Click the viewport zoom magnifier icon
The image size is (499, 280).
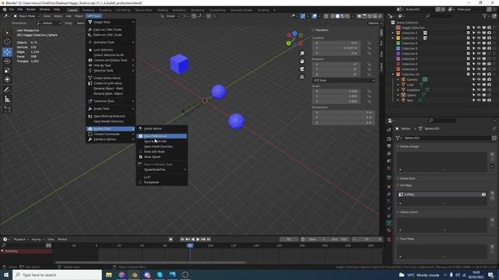click(x=302, y=54)
